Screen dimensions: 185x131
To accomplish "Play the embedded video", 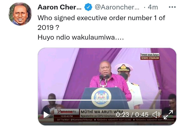I will pos(46,115).
